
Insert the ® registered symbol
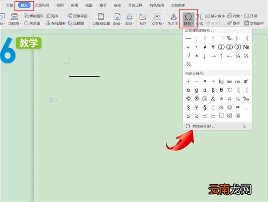click(x=197, y=98)
